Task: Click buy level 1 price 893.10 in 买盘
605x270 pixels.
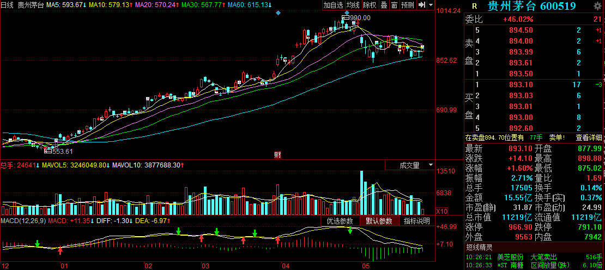Action: tap(520, 85)
